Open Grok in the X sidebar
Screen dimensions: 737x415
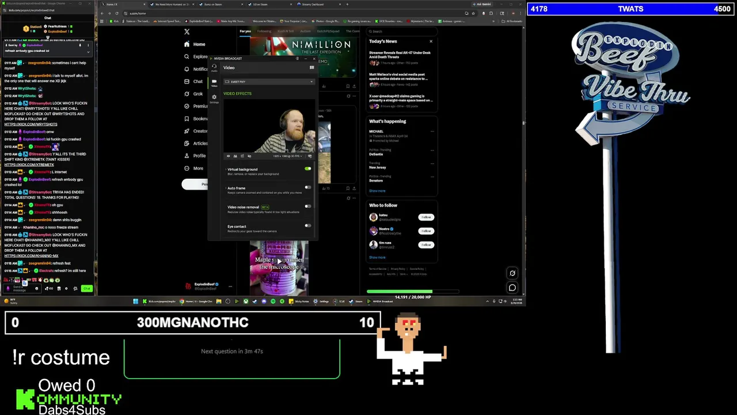tap(193, 94)
